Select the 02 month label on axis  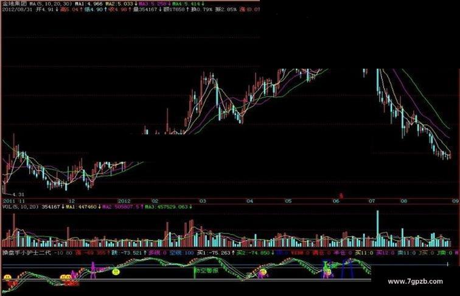click(155, 201)
